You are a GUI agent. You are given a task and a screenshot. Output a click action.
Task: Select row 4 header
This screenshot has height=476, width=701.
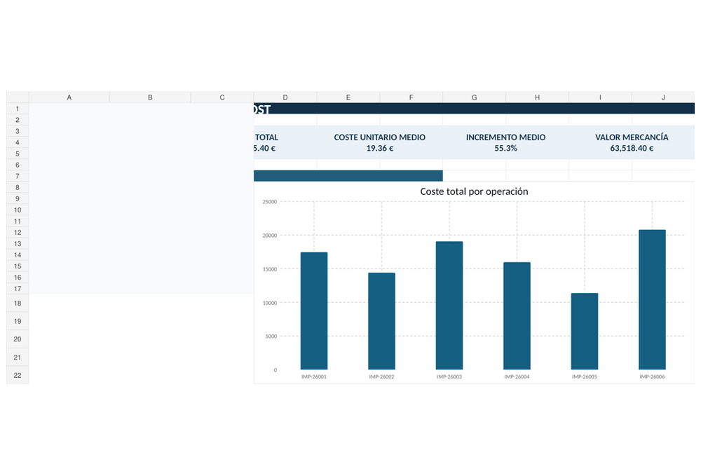tap(18, 142)
